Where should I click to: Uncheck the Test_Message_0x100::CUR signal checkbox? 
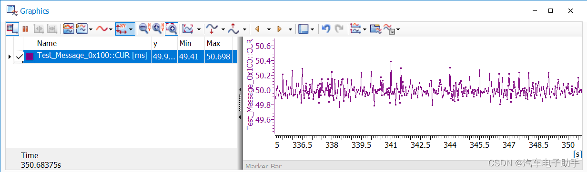click(x=19, y=57)
